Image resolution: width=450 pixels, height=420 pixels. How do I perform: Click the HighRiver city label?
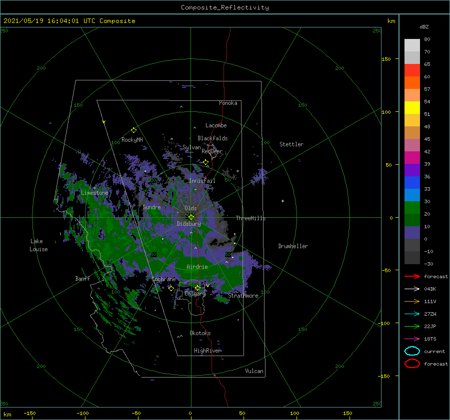[x=207, y=351]
